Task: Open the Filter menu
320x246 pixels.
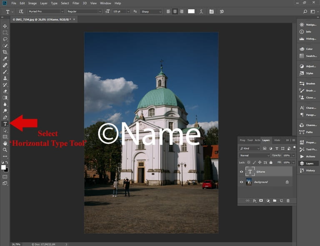Action: tap(76, 3)
